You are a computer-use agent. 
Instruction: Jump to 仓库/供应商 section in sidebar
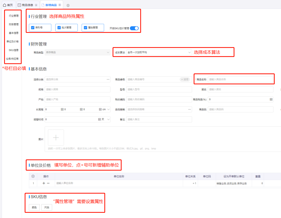(x=12, y=59)
